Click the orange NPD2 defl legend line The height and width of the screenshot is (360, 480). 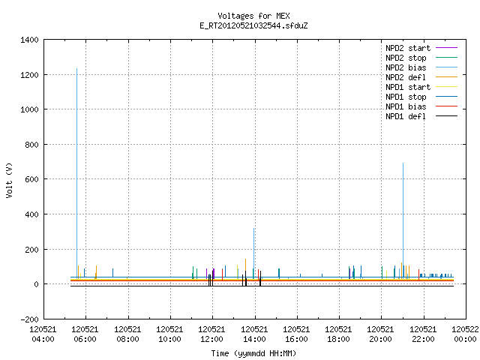pos(446,76)
